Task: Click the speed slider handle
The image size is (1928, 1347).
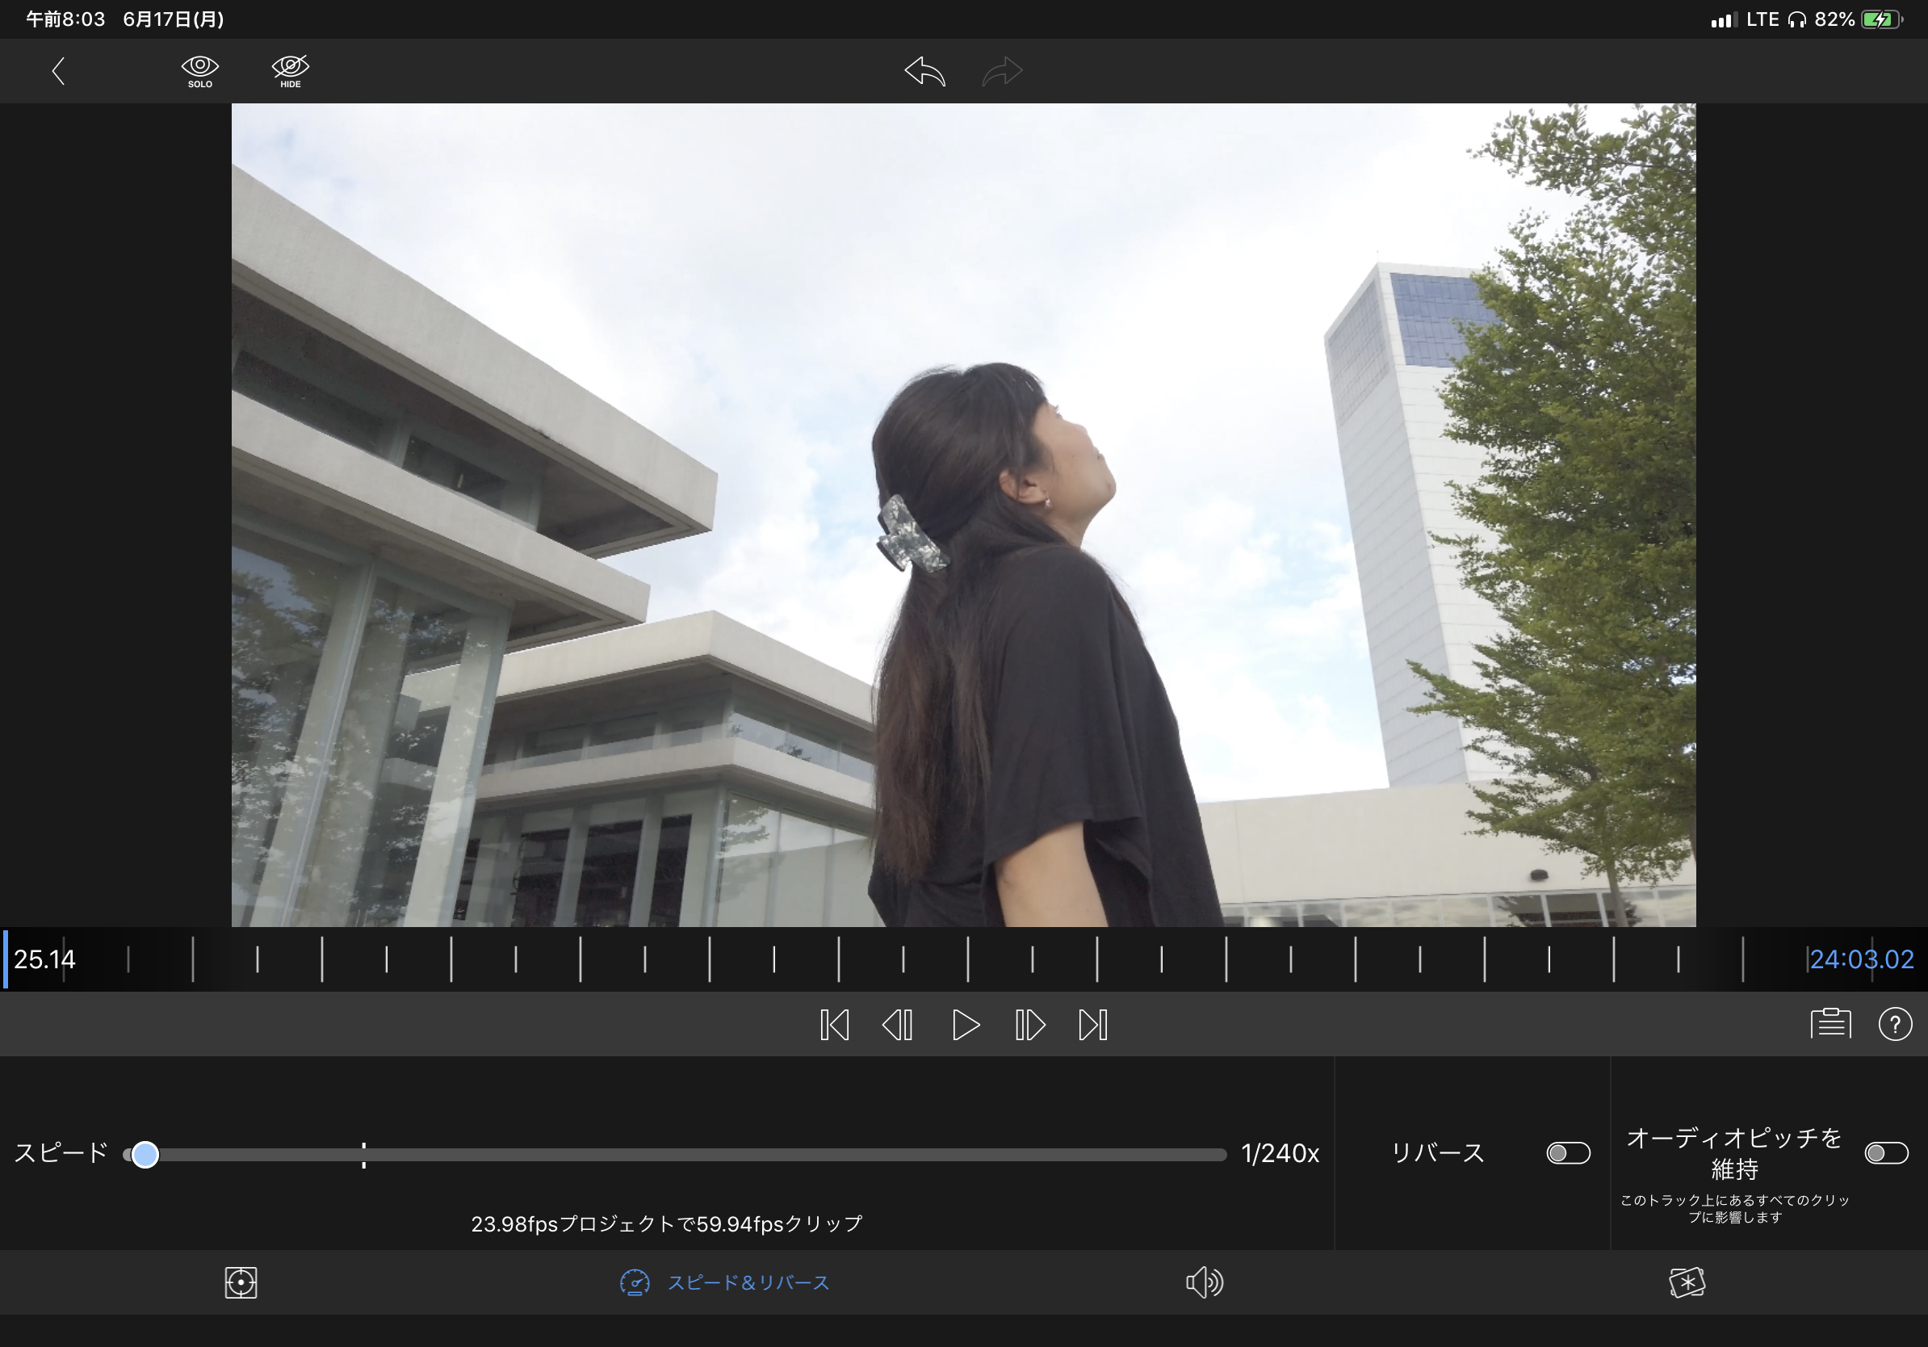Action: [x=145, y=1155]
